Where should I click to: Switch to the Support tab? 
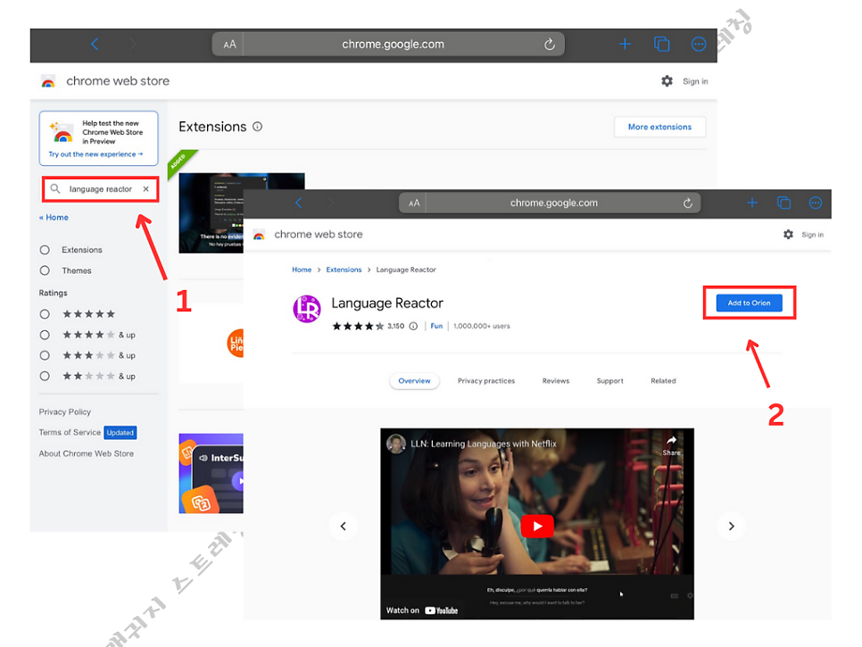pos(610,381)
